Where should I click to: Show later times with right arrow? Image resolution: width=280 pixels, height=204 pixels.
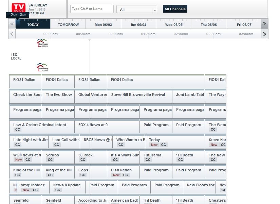[x=265, y=34]
